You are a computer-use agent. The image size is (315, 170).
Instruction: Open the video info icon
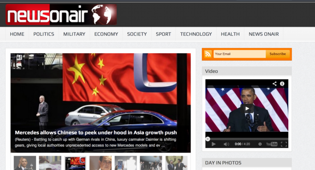282,84
